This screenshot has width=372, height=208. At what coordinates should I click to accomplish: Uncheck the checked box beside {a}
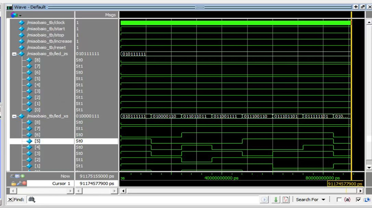358,199
